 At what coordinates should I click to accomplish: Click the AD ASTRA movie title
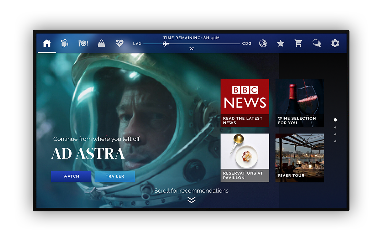click(88, 154)
